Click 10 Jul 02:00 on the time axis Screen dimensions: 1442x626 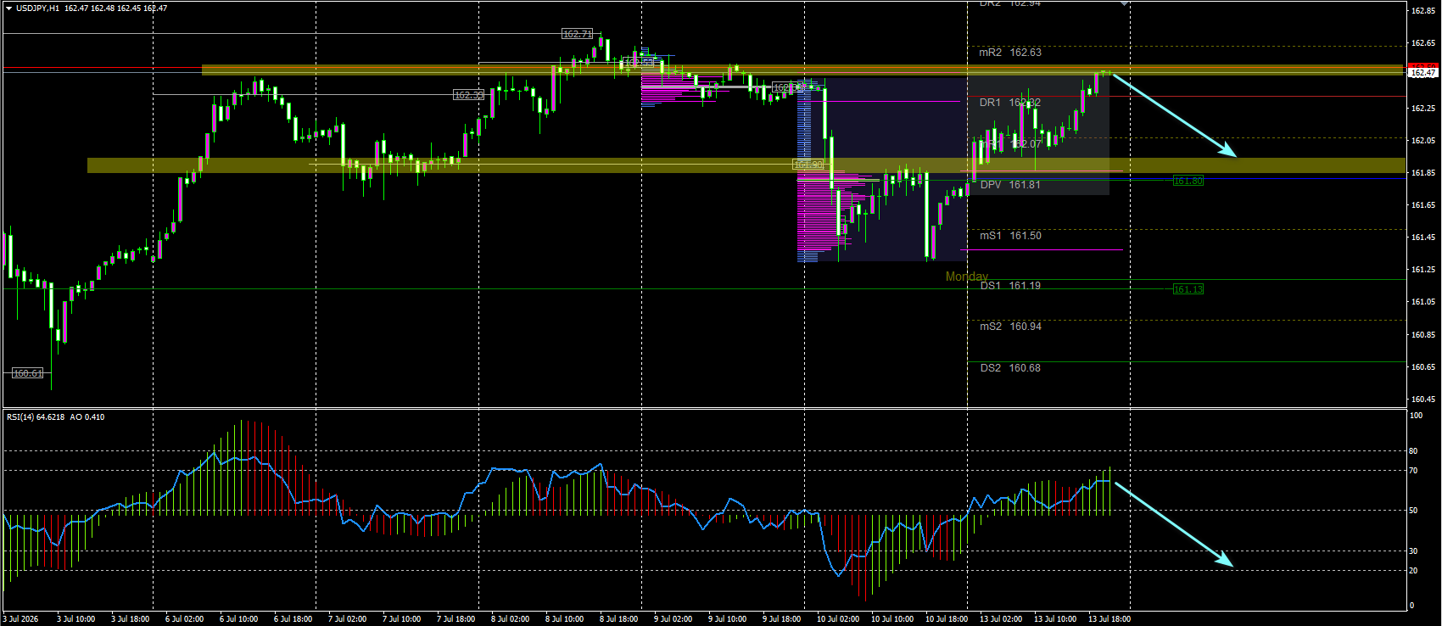(x=838, y=619)
